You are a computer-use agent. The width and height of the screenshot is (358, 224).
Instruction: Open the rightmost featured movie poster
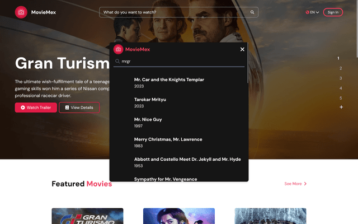270,216
